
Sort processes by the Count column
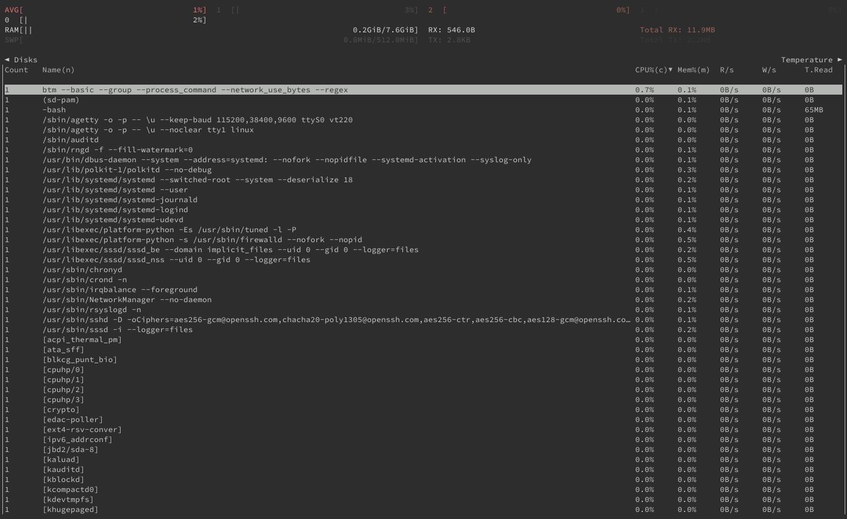(16, 69)
